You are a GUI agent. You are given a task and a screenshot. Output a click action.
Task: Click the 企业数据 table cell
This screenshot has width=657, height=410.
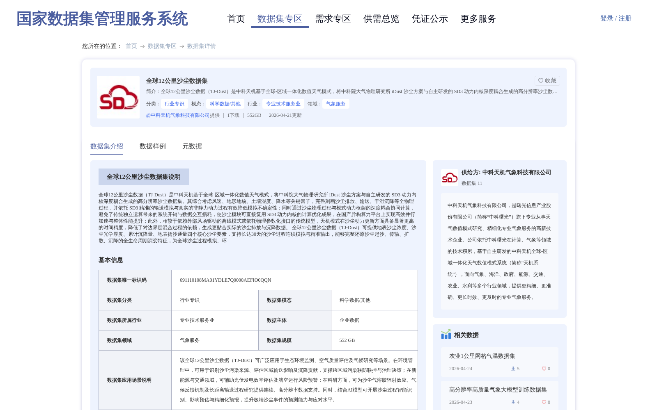374,320
